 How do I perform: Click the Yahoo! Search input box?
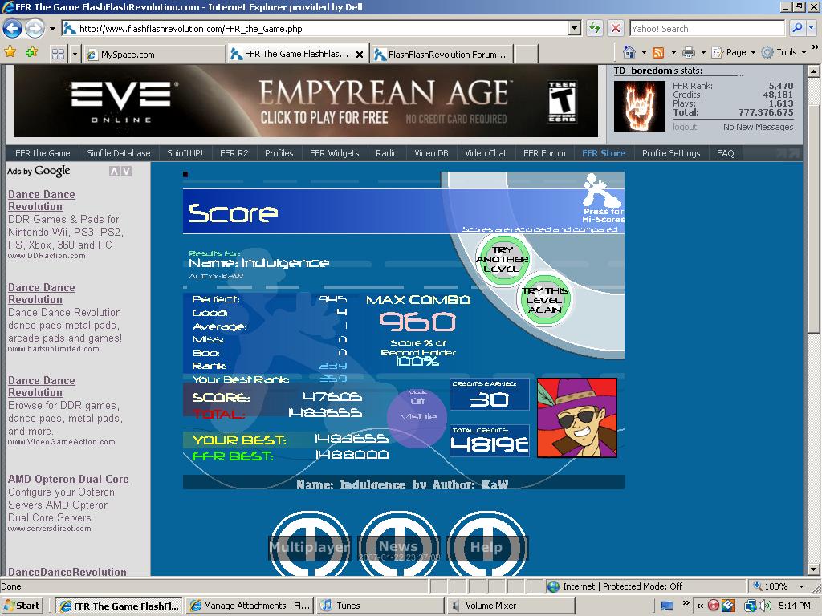707,28
